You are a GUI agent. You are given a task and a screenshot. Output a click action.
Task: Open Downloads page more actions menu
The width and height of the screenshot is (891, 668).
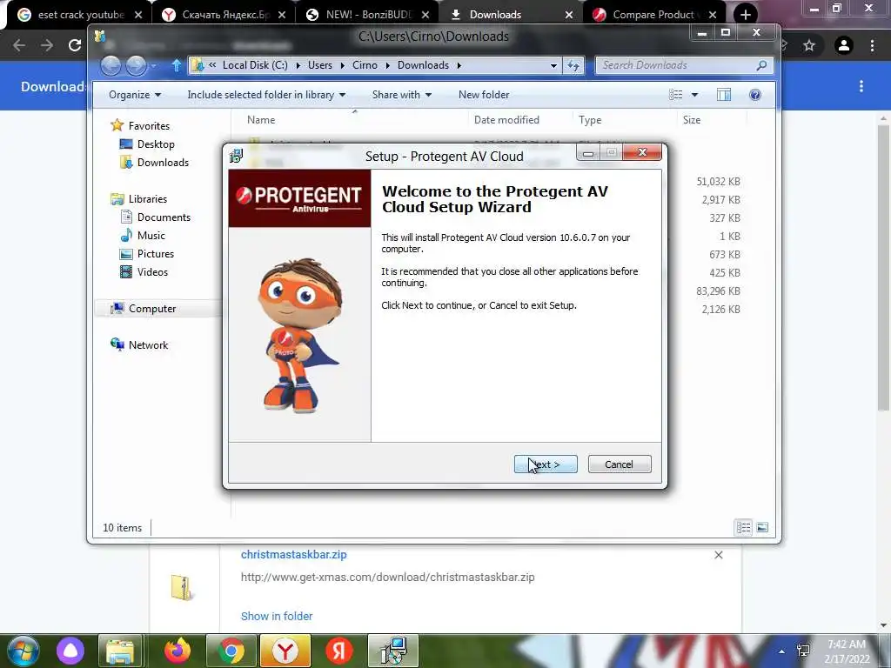(861, 86)
